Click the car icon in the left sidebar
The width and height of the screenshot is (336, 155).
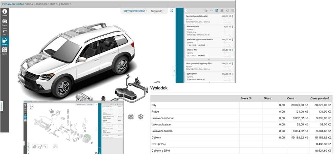(4, 22)
